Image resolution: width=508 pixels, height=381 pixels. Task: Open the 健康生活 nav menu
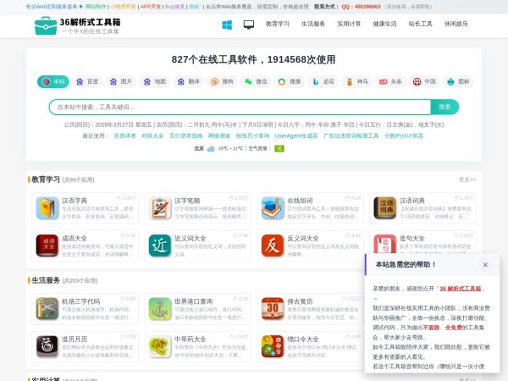(x=384, y=24)
